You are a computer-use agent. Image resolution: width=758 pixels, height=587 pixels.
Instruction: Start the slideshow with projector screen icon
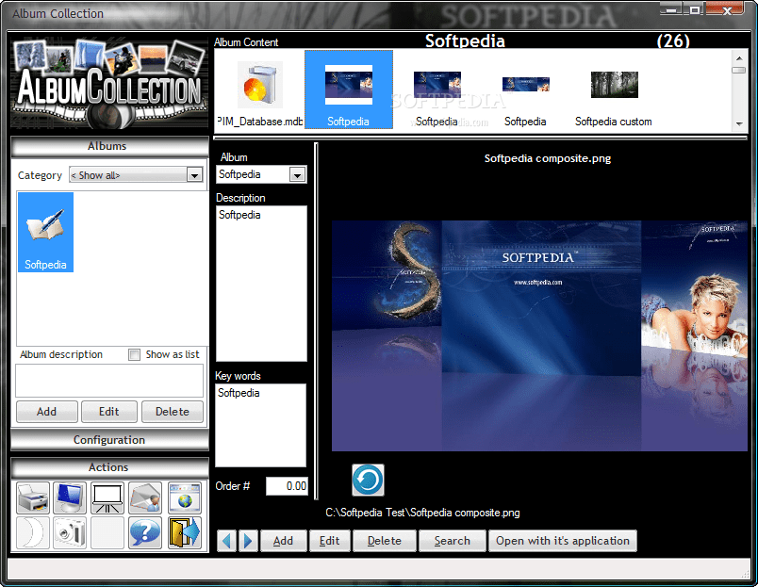click(107, 497)
